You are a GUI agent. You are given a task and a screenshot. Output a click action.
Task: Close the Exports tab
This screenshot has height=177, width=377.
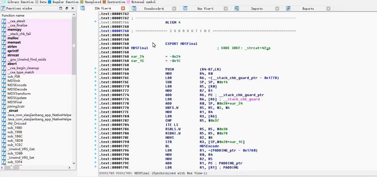click(x=328, y=8)
